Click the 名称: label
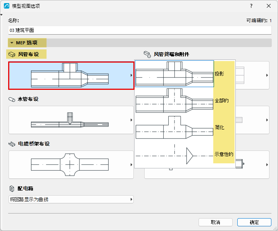278x231 pixels. tap(14, 21)
